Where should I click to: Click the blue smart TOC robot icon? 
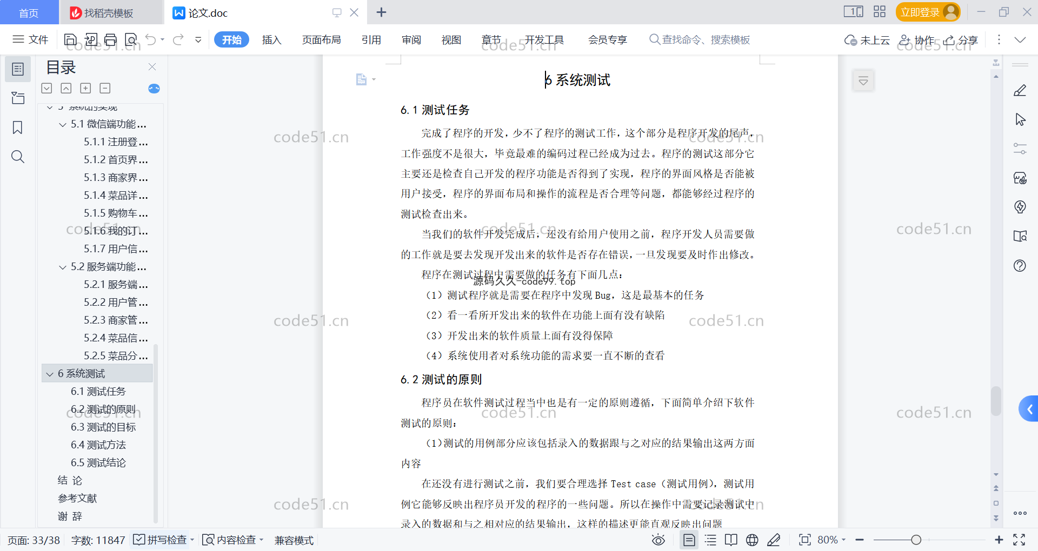pyautogui.click(x=154, y=89)
